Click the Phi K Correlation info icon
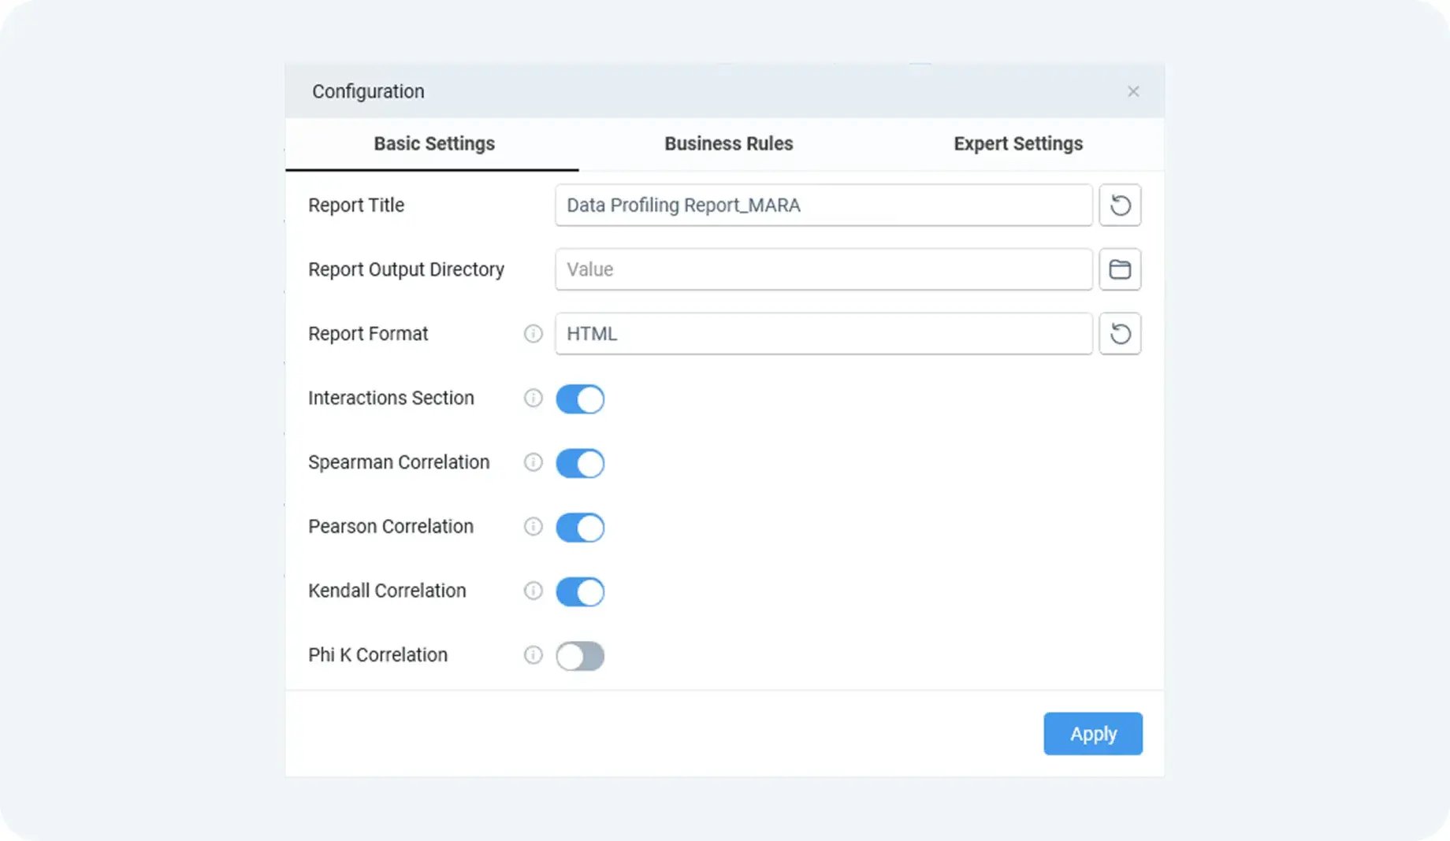The image size is (1450, 841). 534,655
